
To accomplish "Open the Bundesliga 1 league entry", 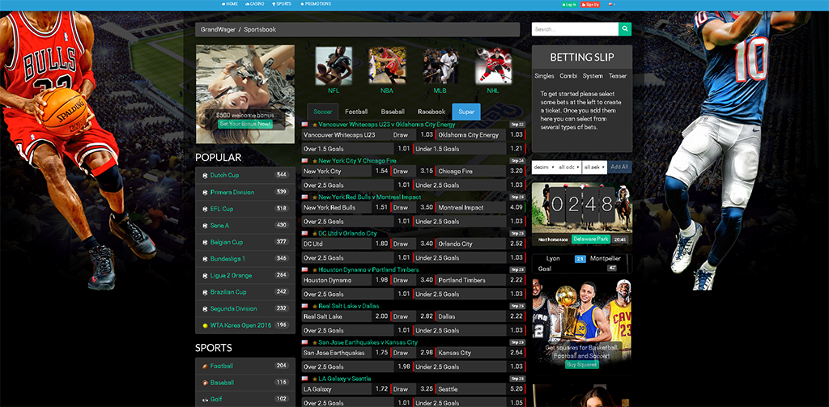I will click(x=245, y=259).
